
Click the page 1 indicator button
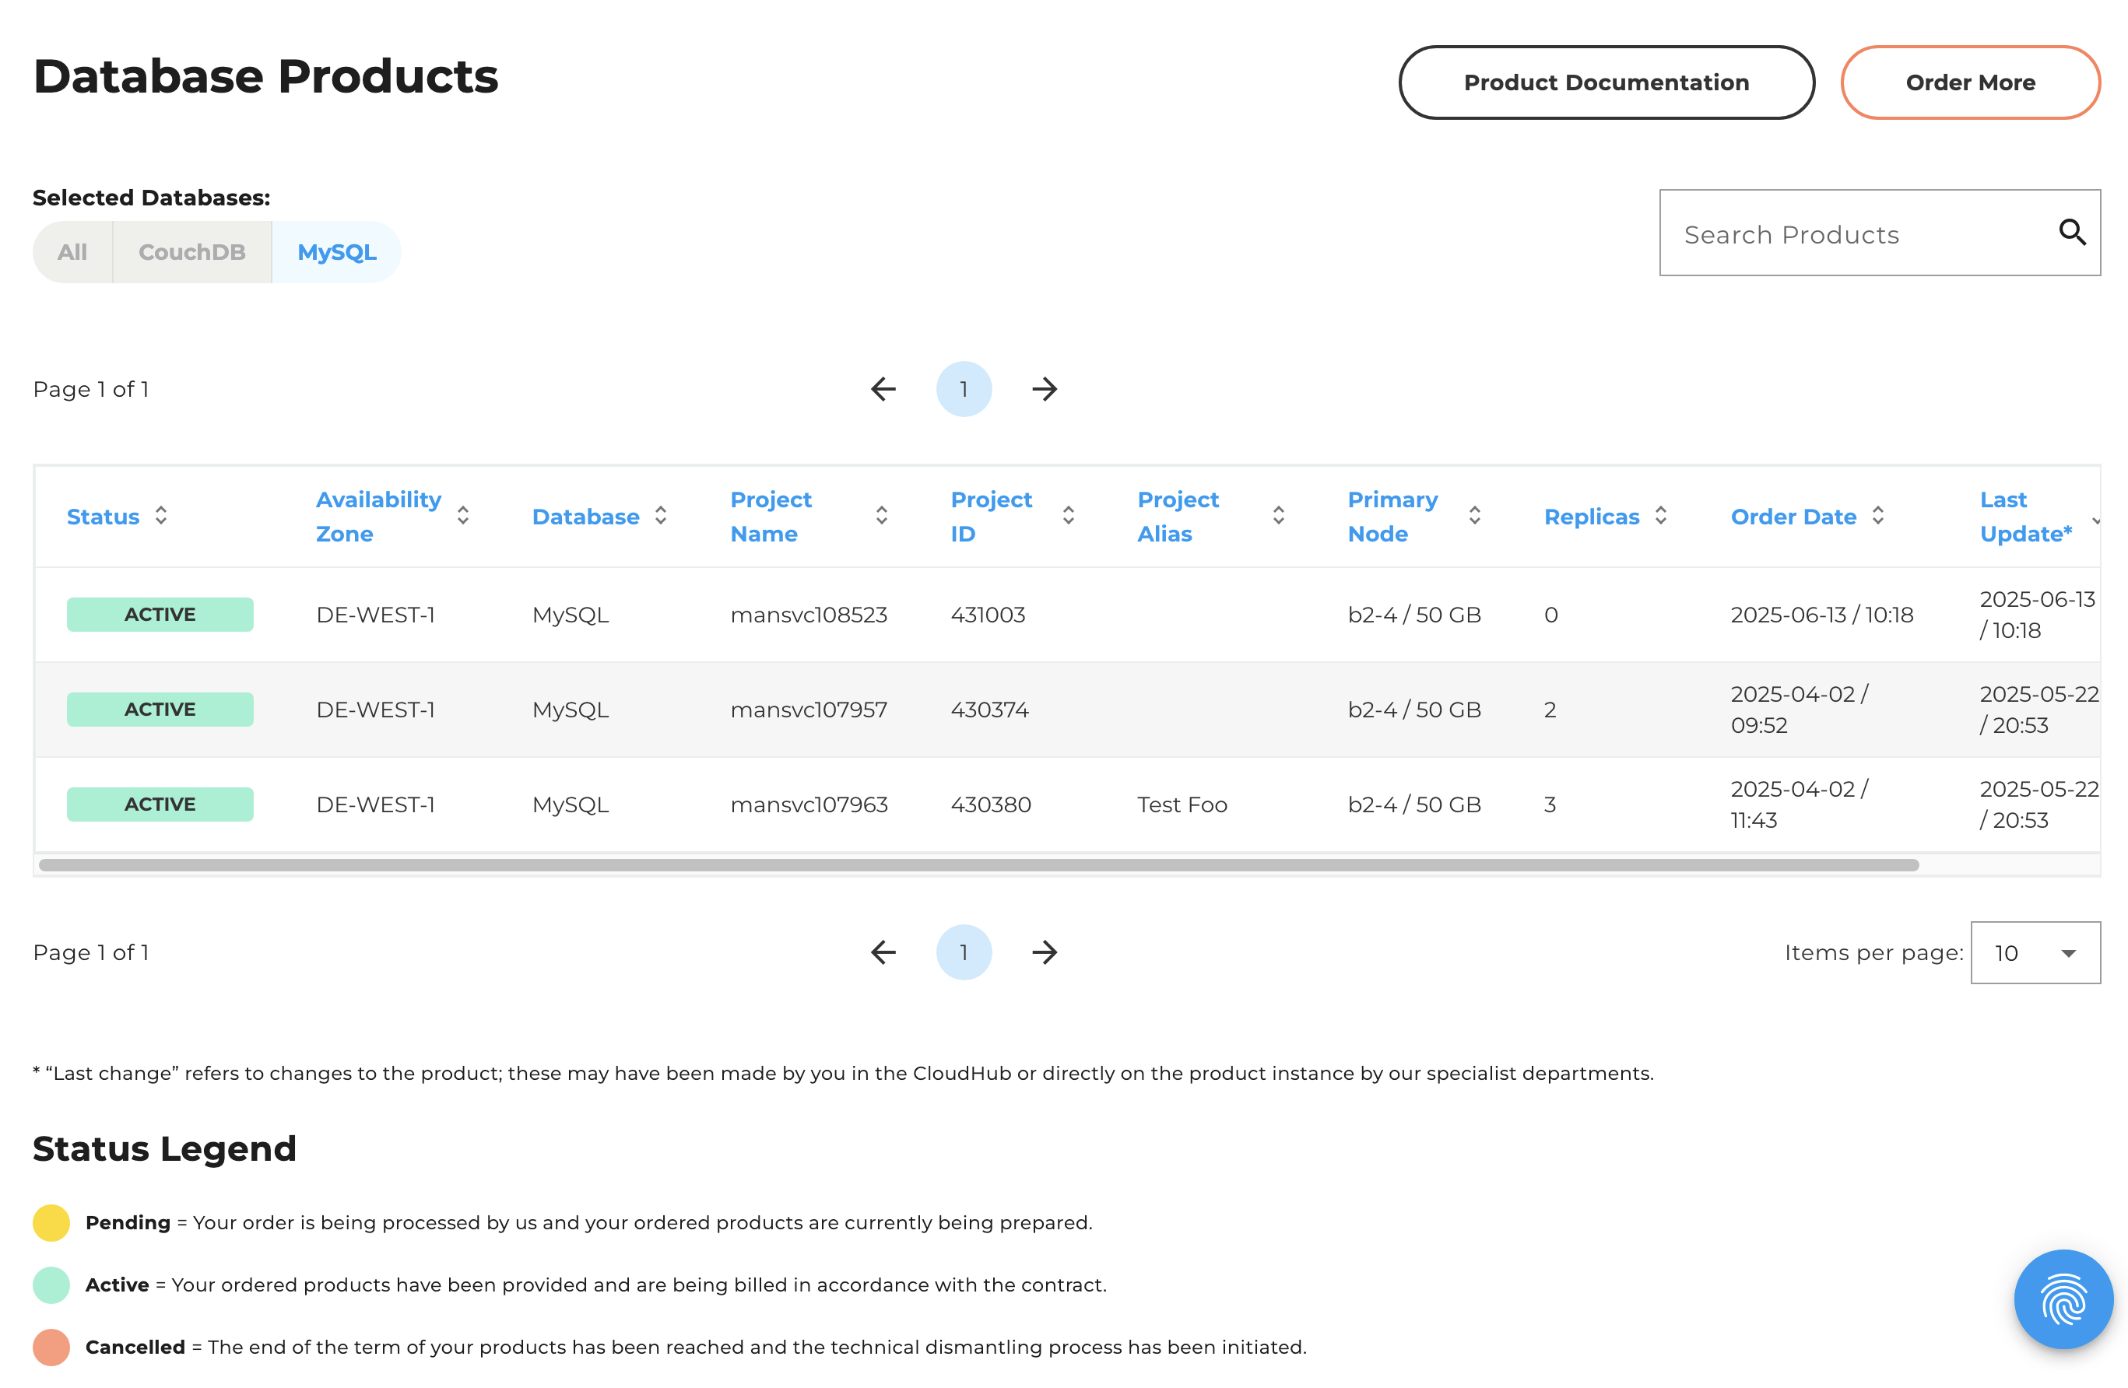click(x=964, y=389)
